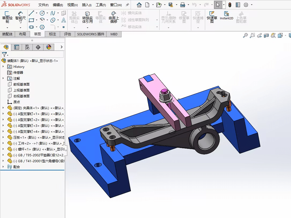Click the Convert Entities button
Image resolution: width=291 pixels, height=218 pixels.
point(87,17)
